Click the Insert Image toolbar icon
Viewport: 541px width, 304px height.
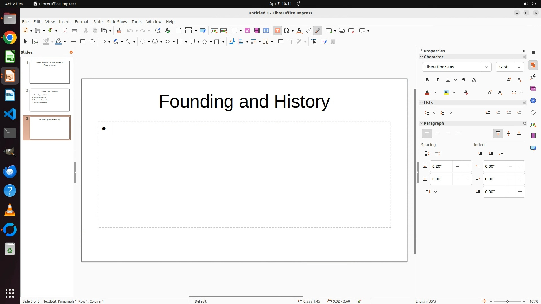click(x=247, y=31)
